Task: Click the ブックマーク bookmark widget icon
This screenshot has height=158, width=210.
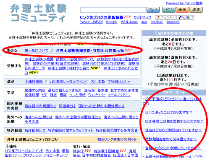Action: click(175, 17)
